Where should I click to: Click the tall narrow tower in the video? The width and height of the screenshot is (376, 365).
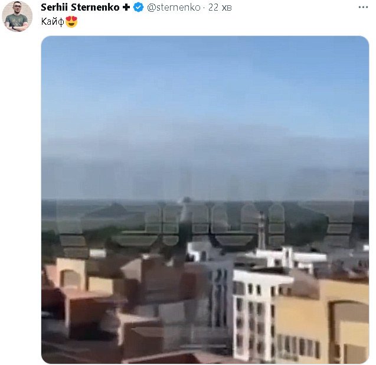[x=262, y=230]
